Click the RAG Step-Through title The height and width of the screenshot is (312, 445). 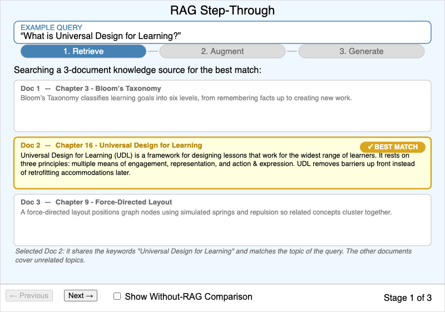click(x=222, y=10)
